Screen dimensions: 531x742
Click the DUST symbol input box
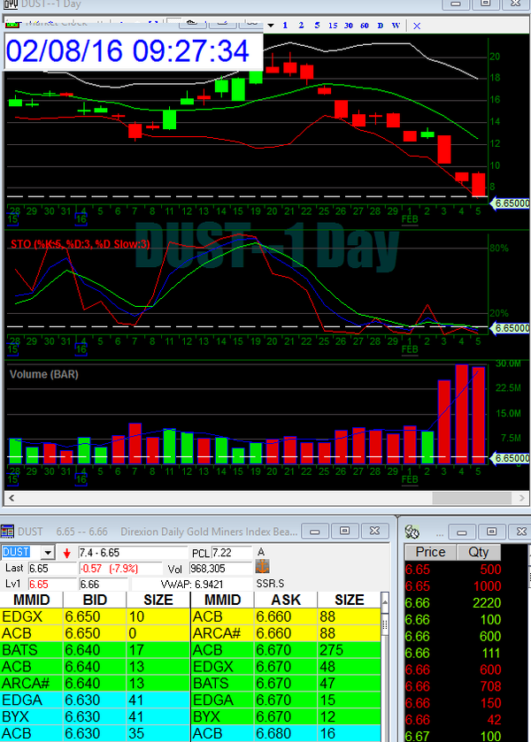(20, 553)
